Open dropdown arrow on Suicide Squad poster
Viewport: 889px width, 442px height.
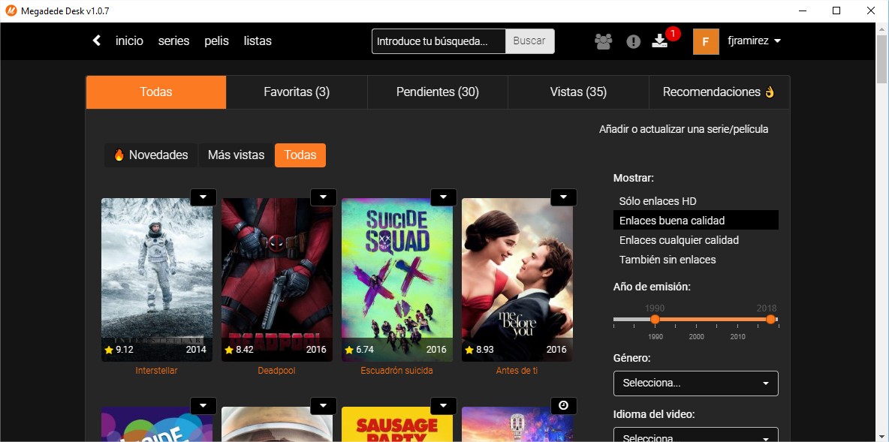[443, 197]
